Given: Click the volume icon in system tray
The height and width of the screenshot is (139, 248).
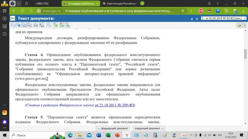Looking at the screenshot, I should [210, 135].
